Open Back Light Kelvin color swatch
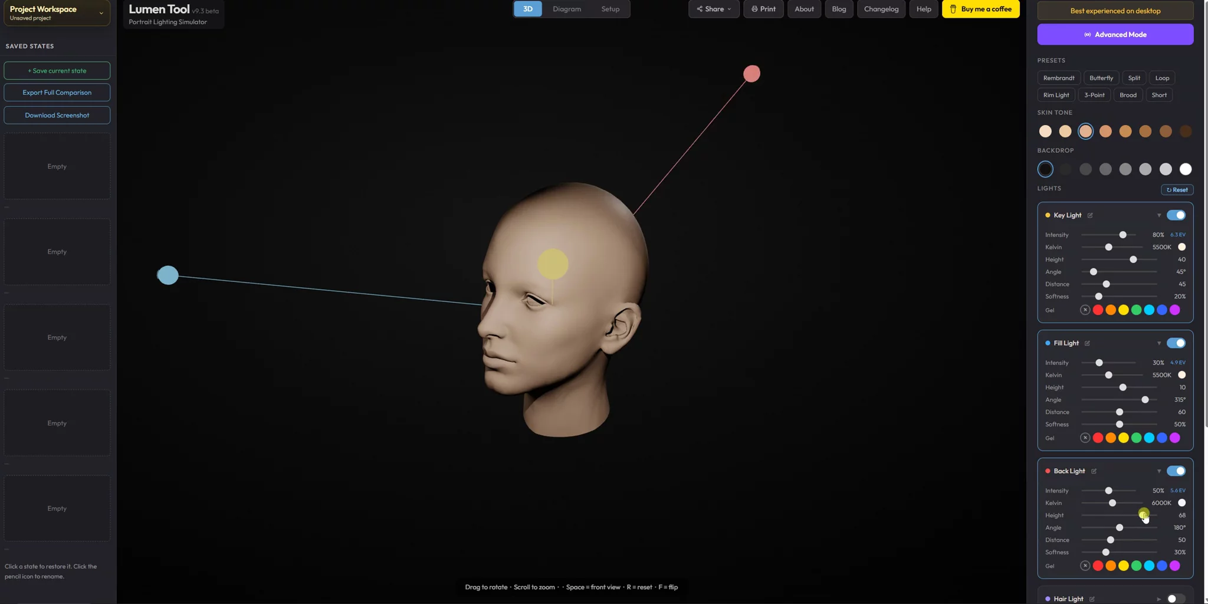Viewport: 1208px width, 604px height. pyautogui.click(x=1181, y=503)
